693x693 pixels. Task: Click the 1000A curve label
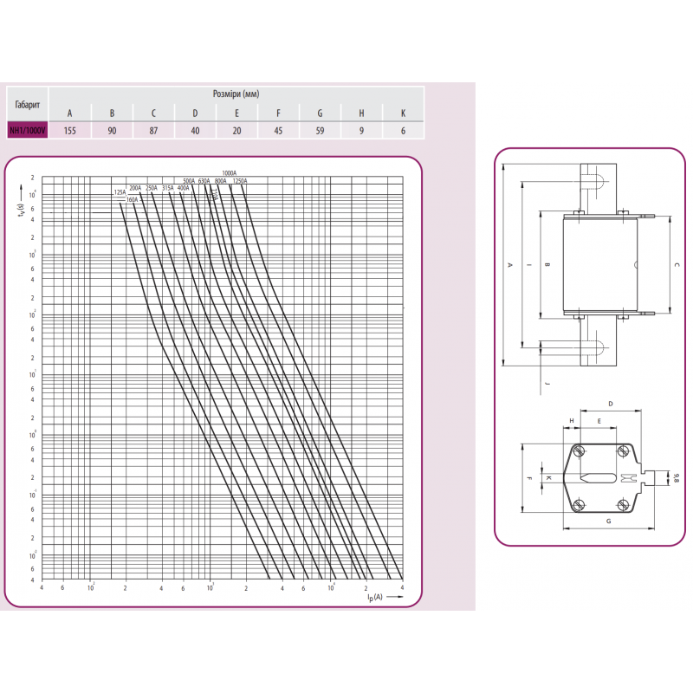point(229,172)
